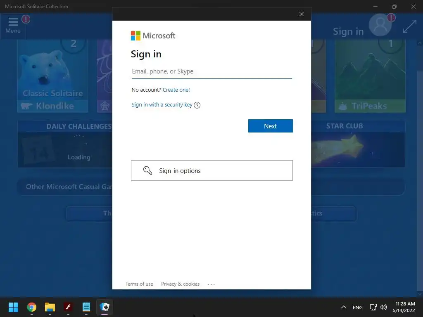Viewport: 423px width, 317px height.
Task: Open the clock showing 11:28 AM
Action: pyautogui.click(x=404, y=307)
